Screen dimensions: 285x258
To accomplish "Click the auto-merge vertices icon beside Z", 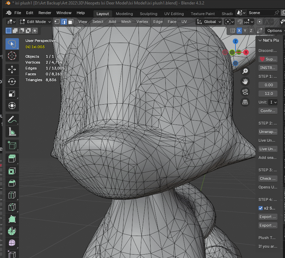I will coord(259,31).
